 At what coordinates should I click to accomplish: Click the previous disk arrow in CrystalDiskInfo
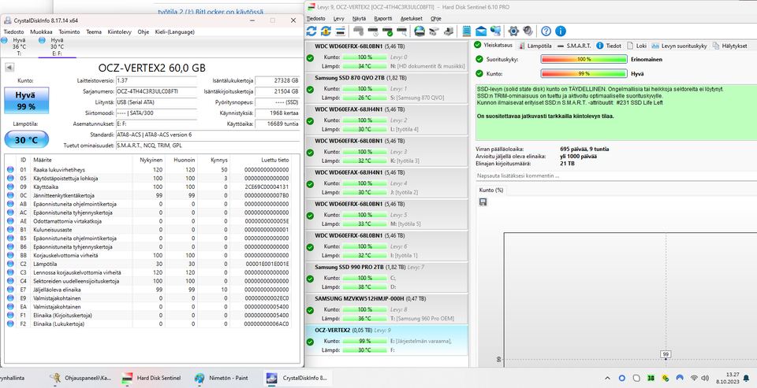coord(9,68)
